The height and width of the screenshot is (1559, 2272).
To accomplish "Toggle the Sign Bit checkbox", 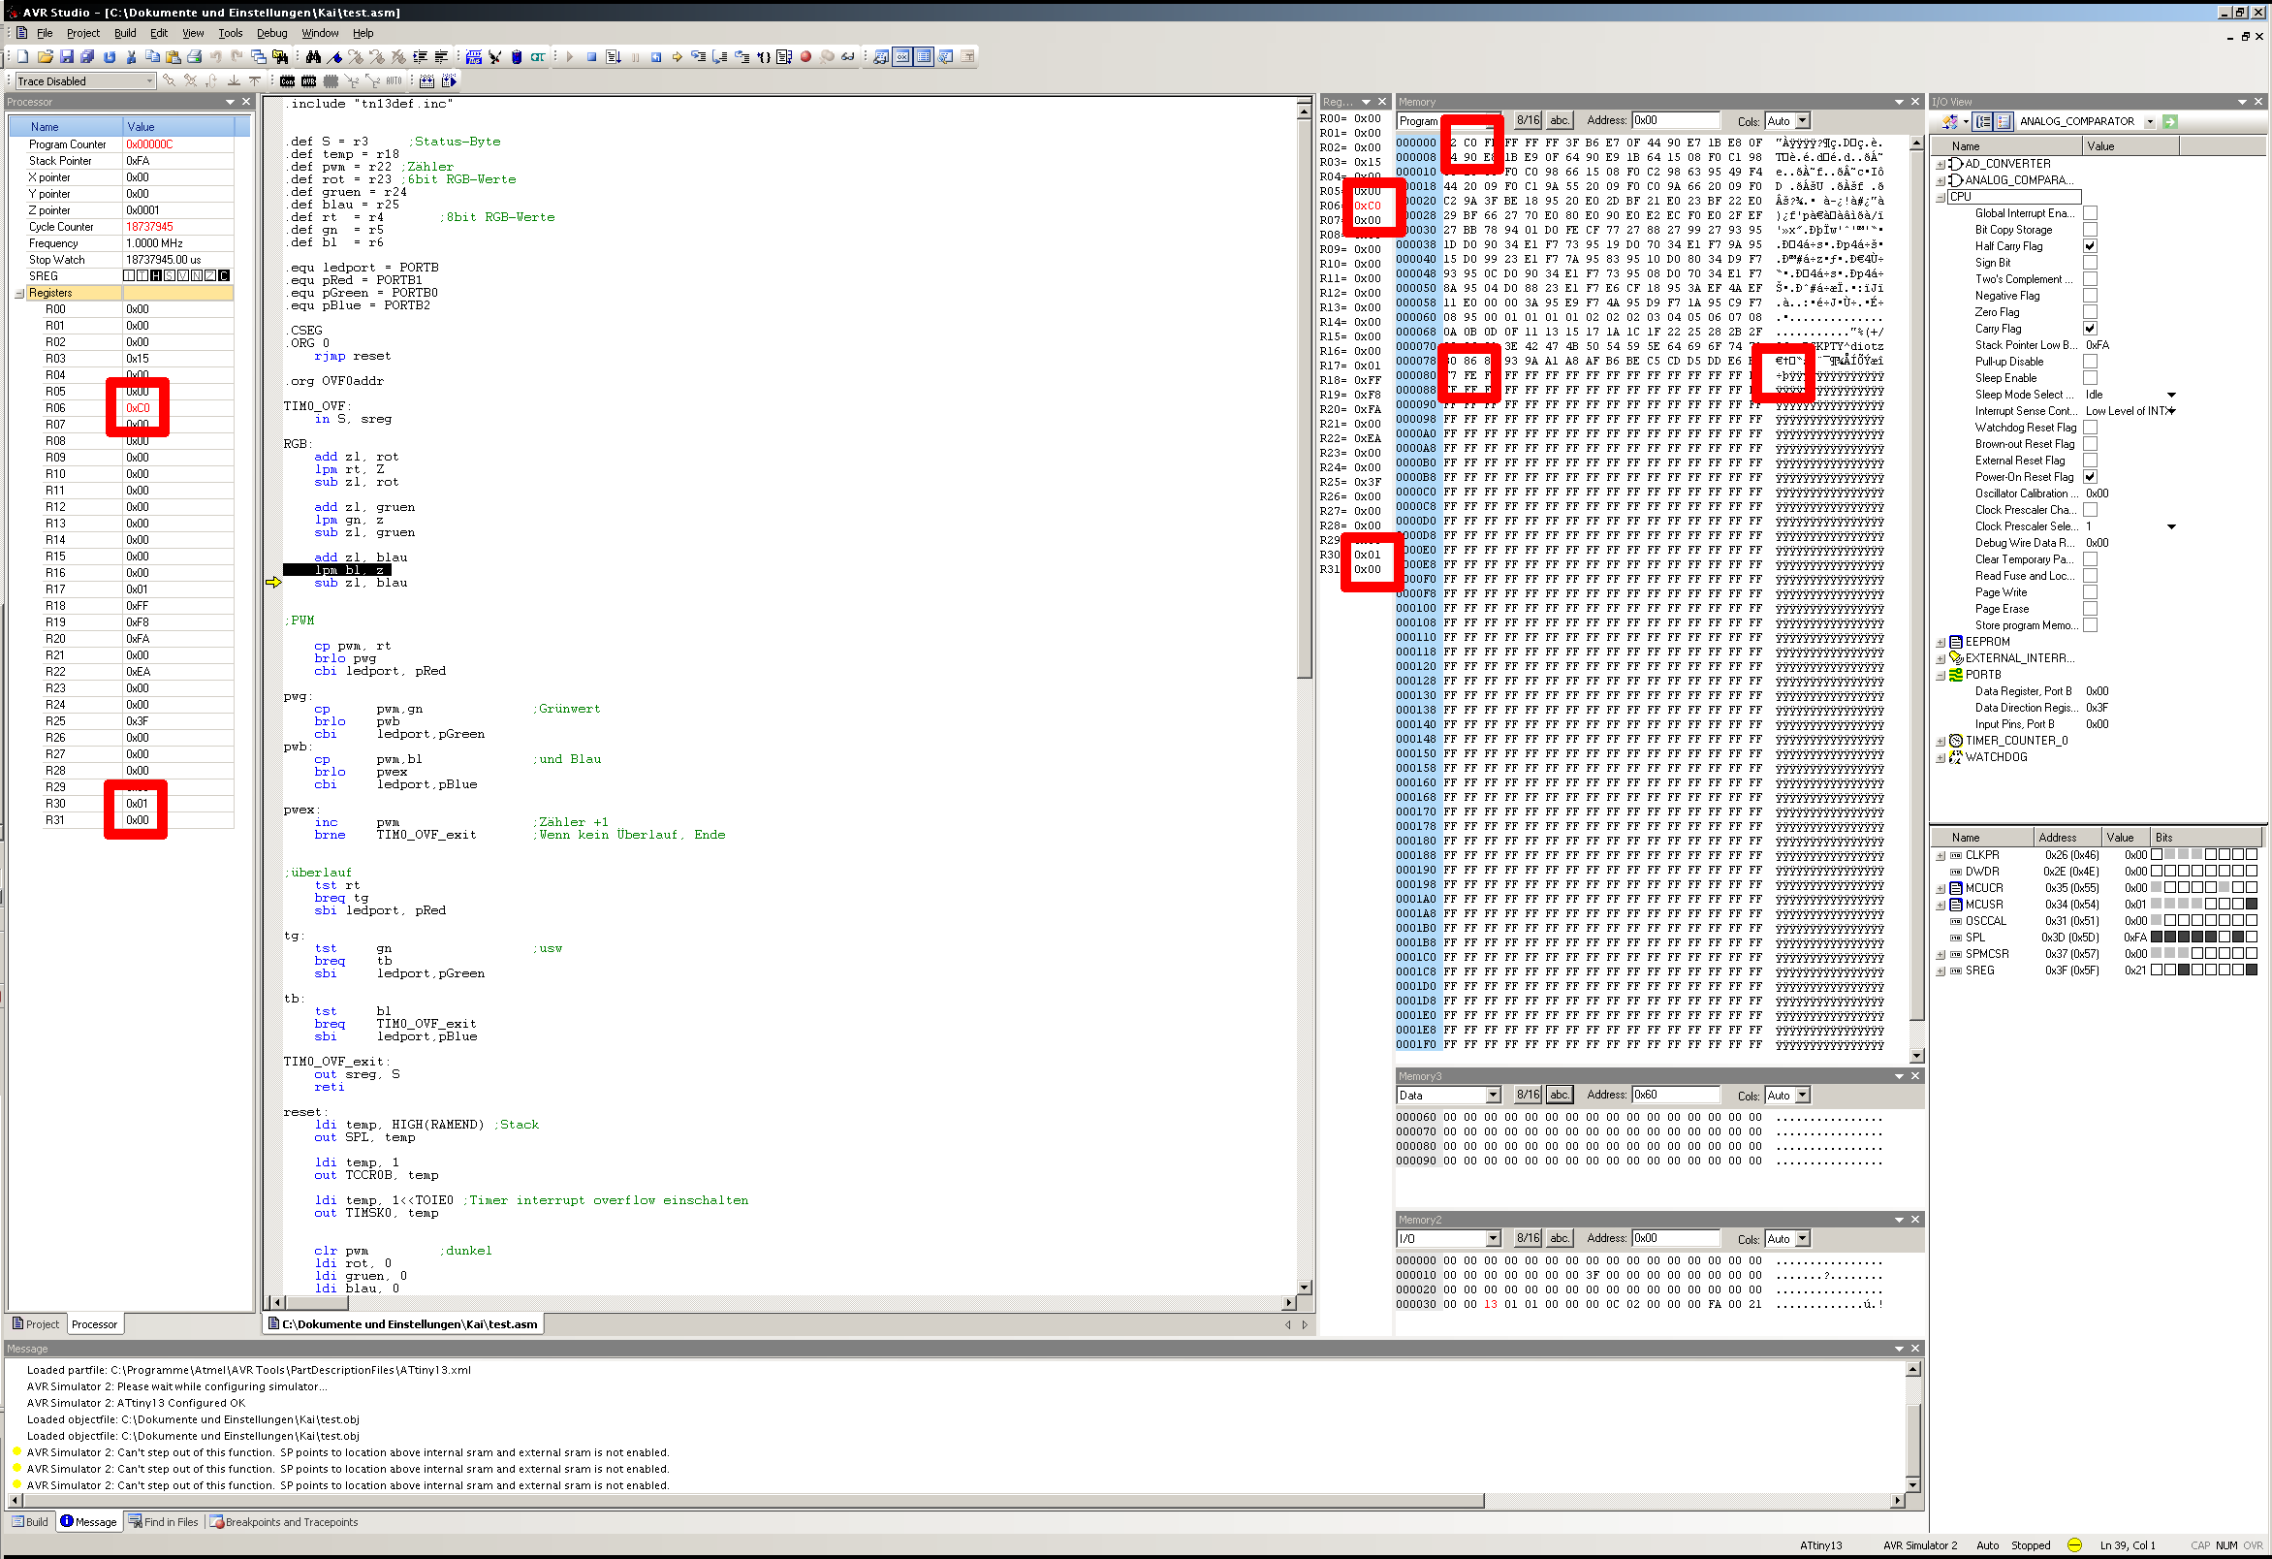I will point(2090,263).
